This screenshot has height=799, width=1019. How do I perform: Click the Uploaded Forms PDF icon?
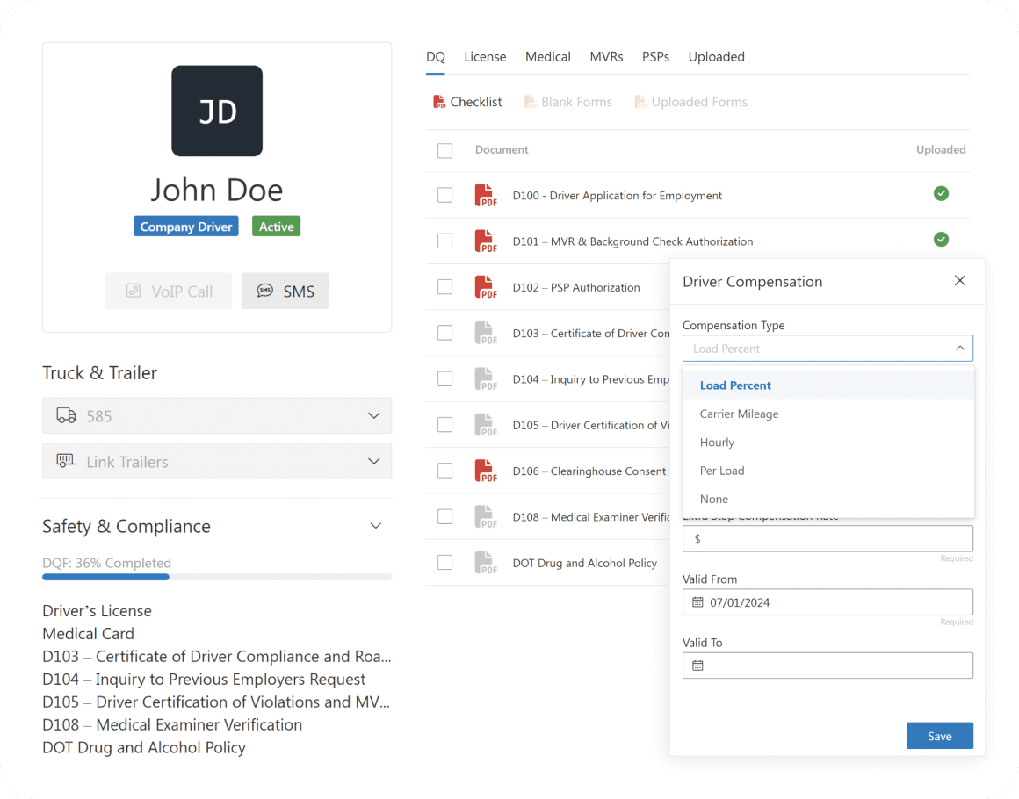click(640, 102)
